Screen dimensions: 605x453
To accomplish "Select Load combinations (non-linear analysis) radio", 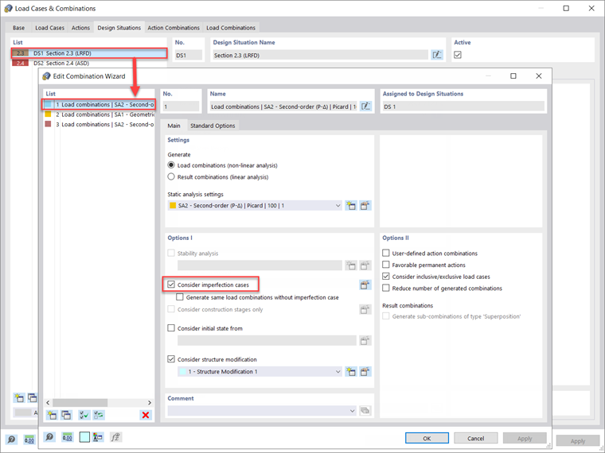I will 171,165.
